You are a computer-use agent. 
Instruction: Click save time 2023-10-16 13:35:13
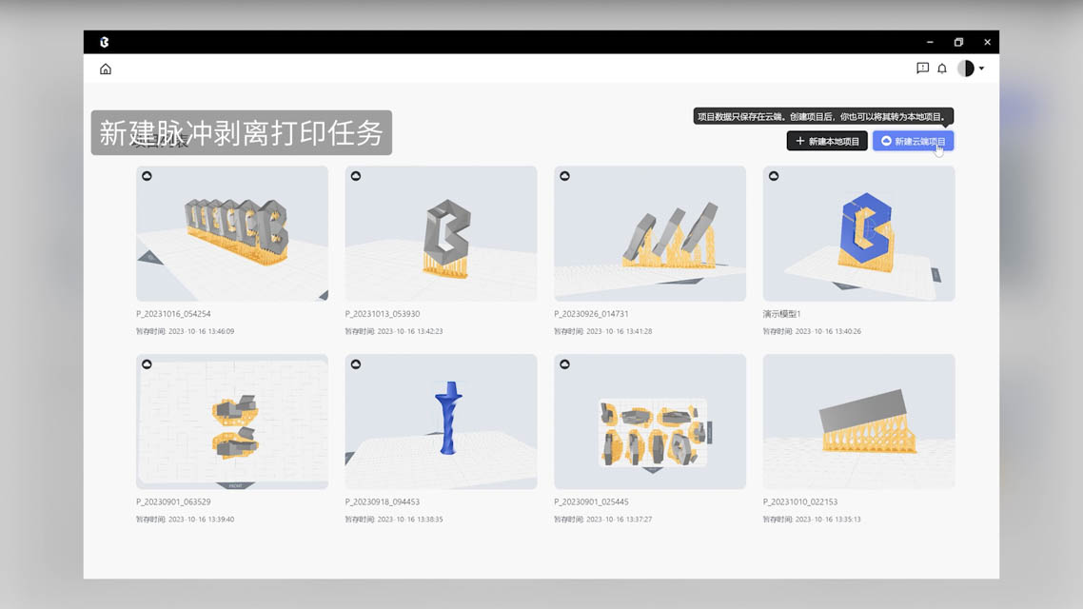813,520
